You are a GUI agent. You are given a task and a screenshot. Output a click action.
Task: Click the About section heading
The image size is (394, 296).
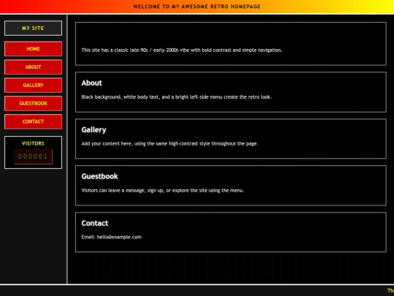[92, 83]
